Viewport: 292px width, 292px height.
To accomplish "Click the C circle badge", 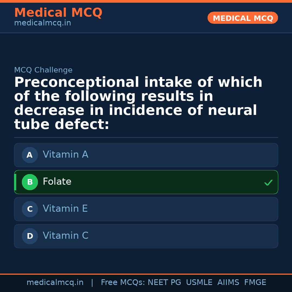I will (x=30, y=209).
